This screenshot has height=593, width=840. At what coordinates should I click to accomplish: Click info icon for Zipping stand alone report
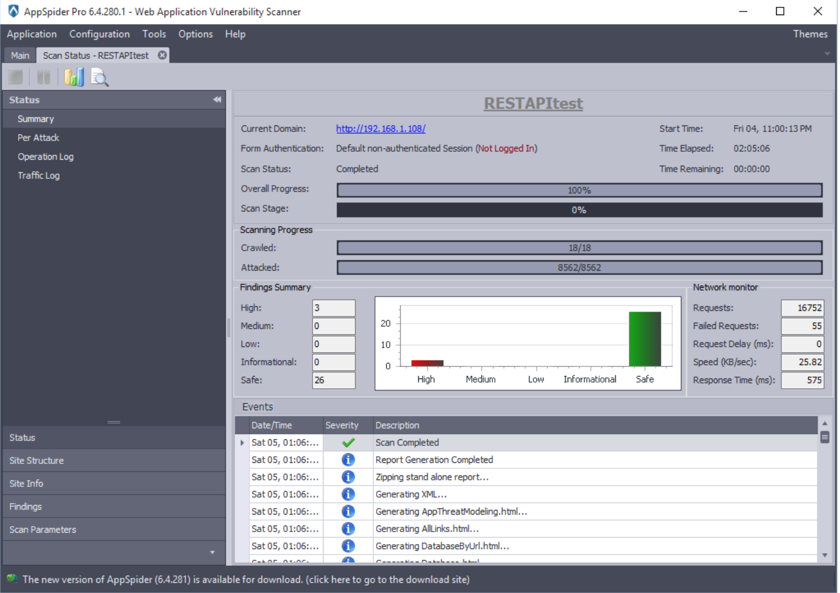coord(348,477)
